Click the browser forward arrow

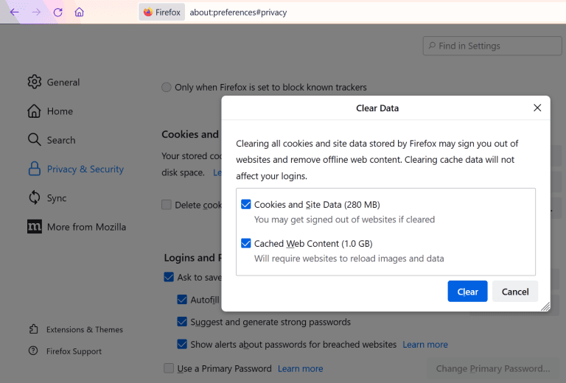(35, 13)
